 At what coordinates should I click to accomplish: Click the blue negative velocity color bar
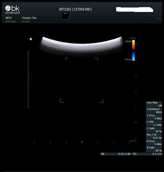click(x=134, y=56)
